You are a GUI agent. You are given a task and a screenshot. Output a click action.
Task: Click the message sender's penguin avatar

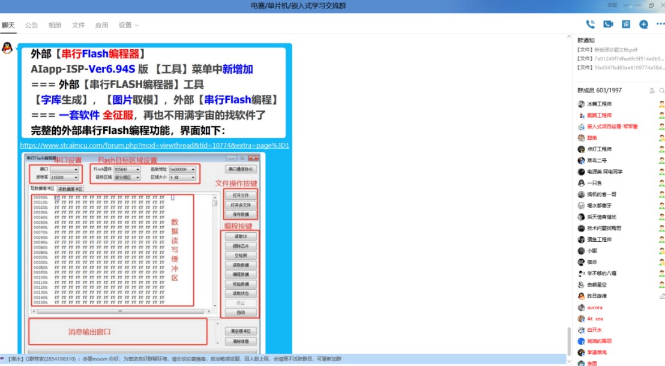pyautogui.click(x=7, y=47)
